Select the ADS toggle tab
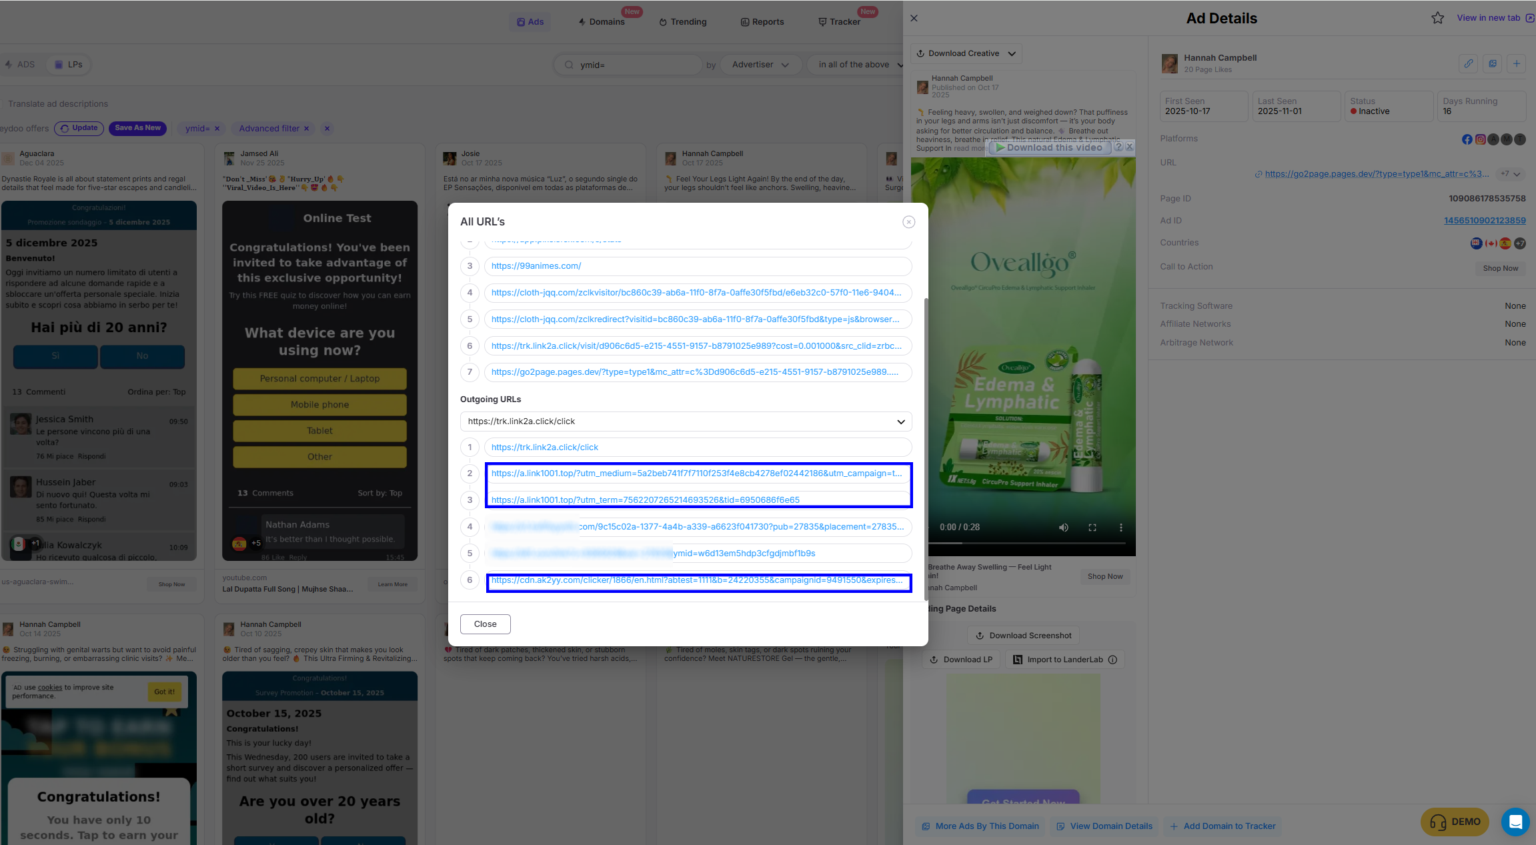 [x=20, y=65]
